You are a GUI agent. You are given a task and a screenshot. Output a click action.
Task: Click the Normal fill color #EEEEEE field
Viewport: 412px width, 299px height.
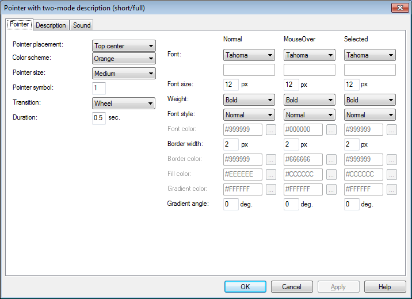pos(243,175)
